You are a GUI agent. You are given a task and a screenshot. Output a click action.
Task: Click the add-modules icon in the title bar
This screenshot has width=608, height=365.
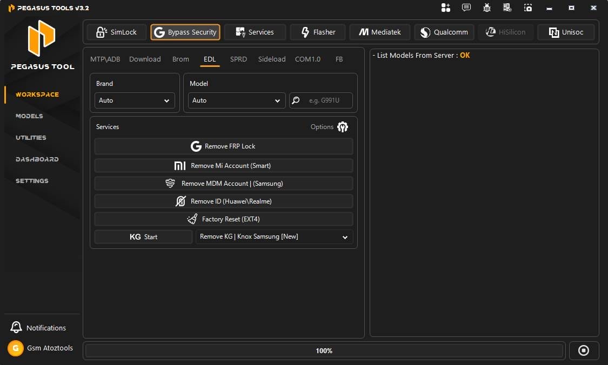[x=445, y=8]
